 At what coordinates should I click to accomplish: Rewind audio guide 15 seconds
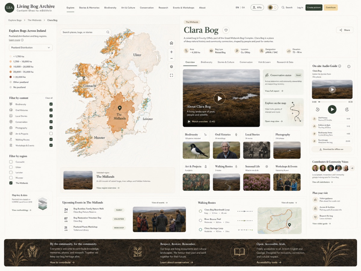coord(317,110)
